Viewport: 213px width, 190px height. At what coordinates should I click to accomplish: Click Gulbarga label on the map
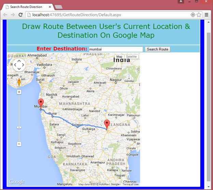tap(88, 129)
